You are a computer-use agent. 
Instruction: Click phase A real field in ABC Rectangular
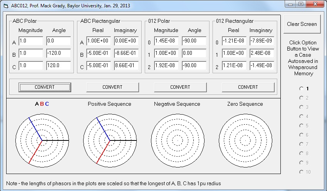[x=98, y=41]
